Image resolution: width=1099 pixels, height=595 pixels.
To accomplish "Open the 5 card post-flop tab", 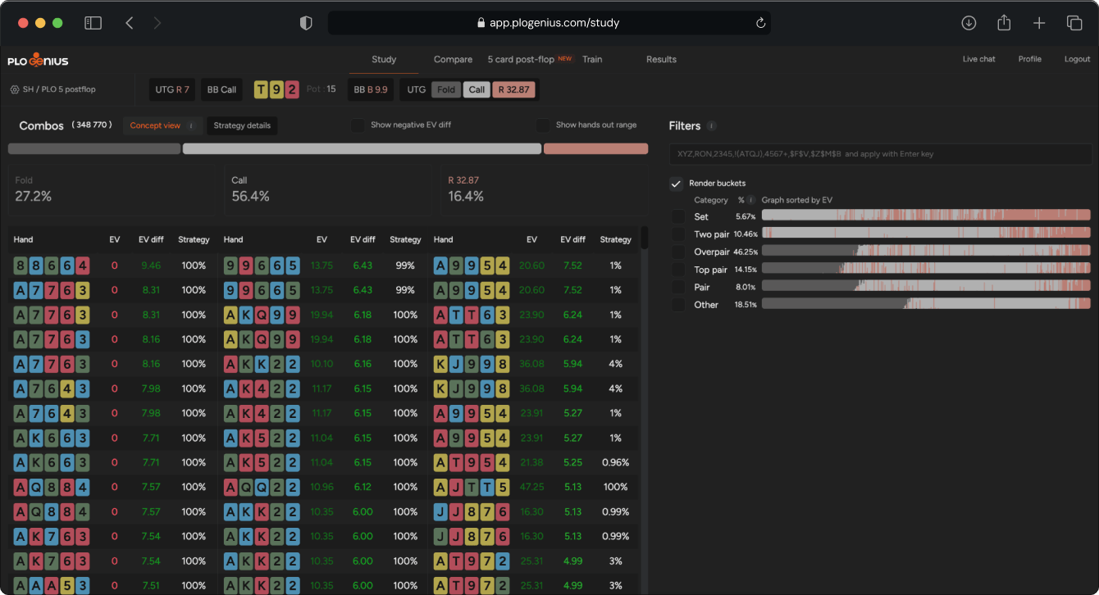I will coord(521,60).
